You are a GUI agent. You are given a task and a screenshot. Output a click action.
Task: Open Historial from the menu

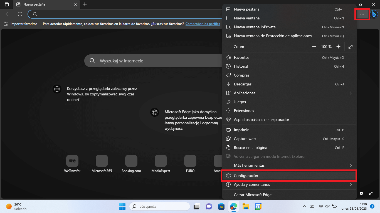coord(289,66)
